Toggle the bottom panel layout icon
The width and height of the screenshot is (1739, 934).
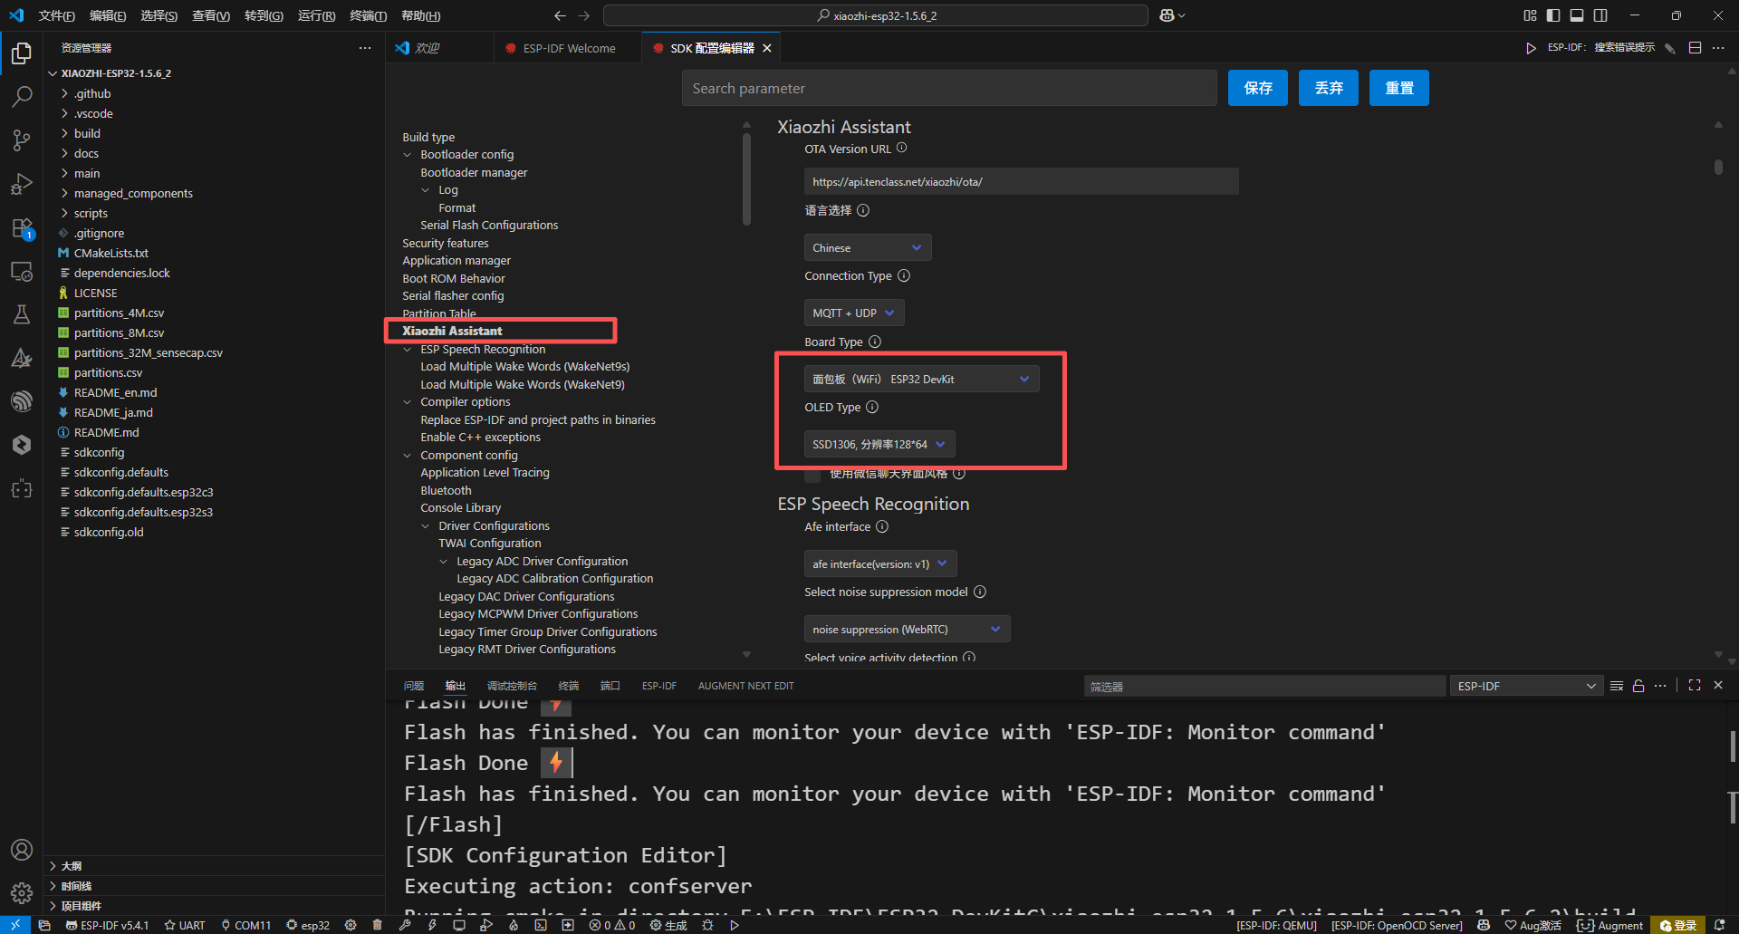[x=1577, y=15]
